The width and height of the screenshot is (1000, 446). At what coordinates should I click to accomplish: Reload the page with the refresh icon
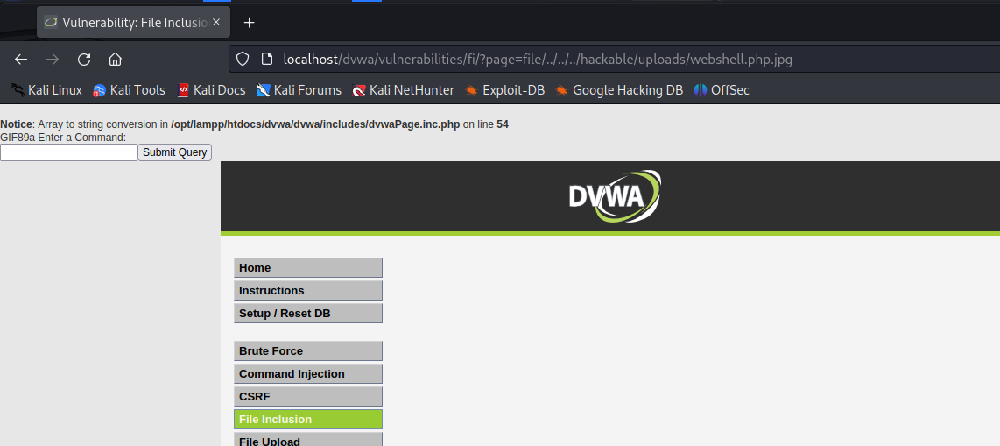click(83, 60)
